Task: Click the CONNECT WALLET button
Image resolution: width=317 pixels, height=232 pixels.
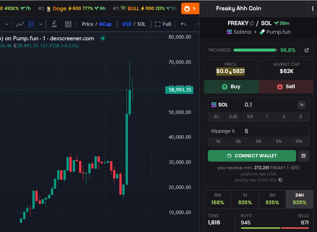Action: [x=252, y=156]
